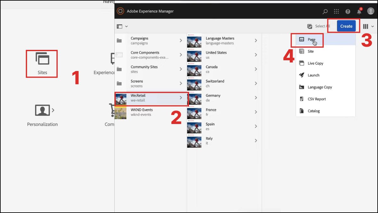378x213 pixels.
Task: Select the We.Retail thumbnail
Action: coord(121,99)
